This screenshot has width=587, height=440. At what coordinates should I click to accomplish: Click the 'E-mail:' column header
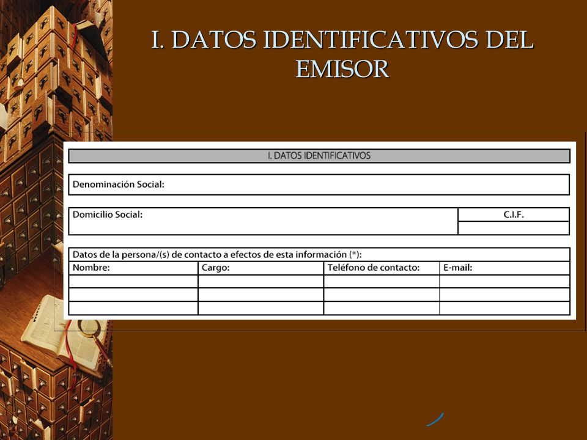(504, 268)
